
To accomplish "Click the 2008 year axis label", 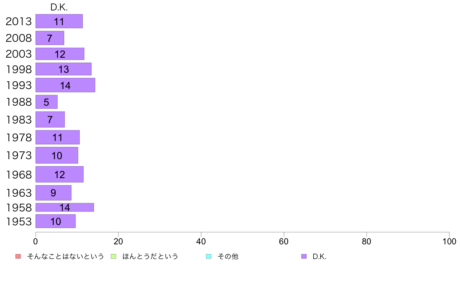I will pos(19,38).
